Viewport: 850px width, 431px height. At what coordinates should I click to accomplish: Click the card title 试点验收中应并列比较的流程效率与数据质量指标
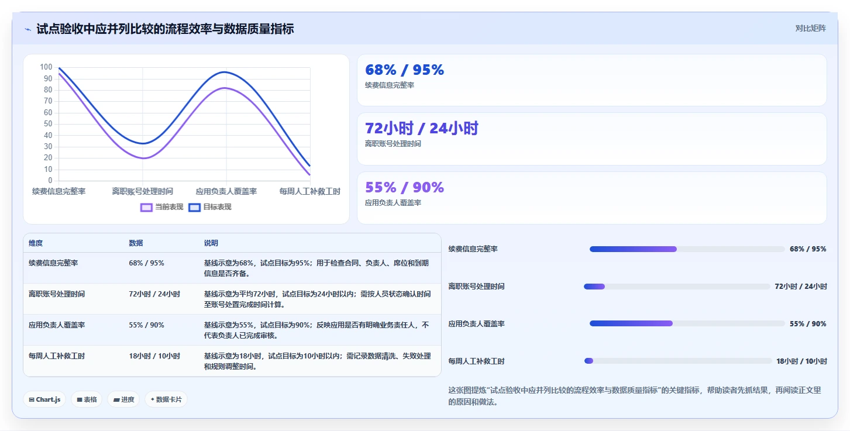(165, 29)
